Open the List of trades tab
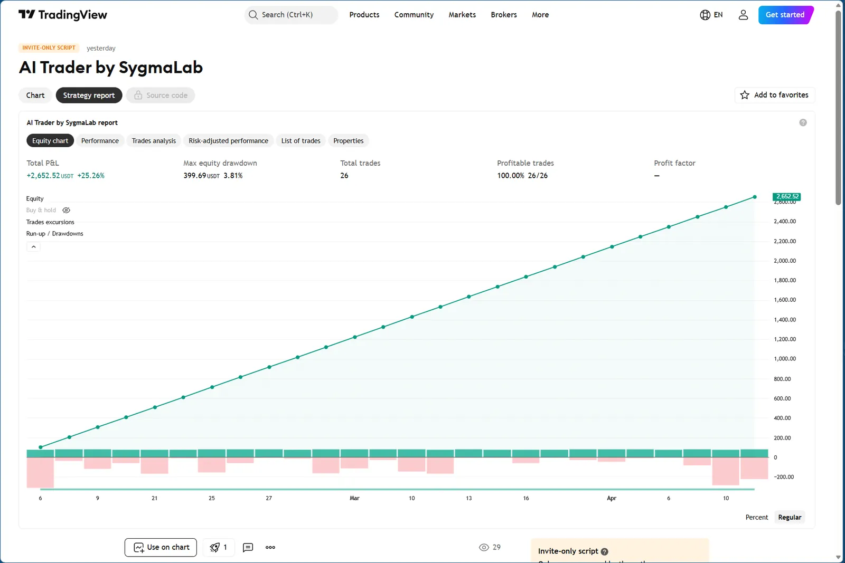Viewport: 845px width, 563px height. pos(301,141)
